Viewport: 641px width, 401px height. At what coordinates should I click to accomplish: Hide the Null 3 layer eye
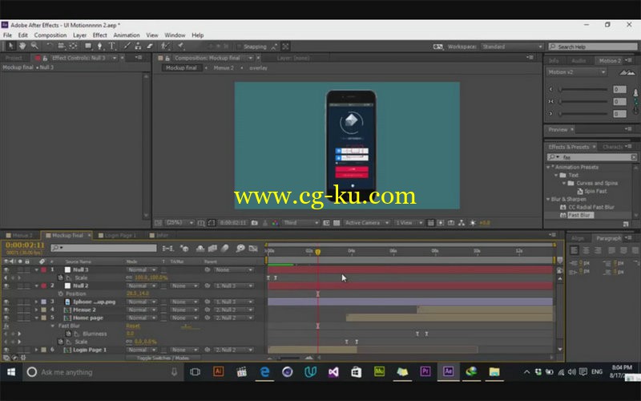[x=6, y=270]
